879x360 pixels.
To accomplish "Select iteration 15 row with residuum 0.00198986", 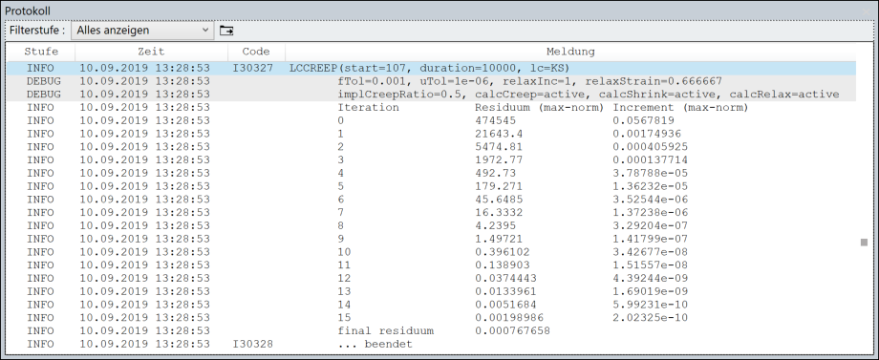I will (432, 318).
